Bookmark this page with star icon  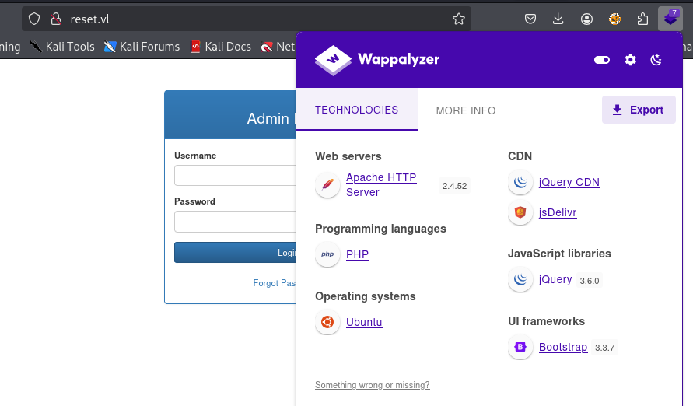[459, 19]
